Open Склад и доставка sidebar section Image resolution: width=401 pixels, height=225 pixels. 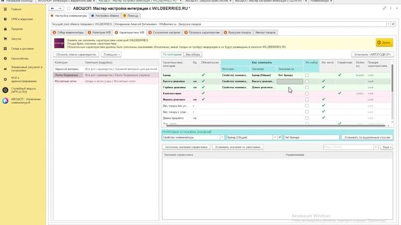pyautogui.click(x=22, y=49)
